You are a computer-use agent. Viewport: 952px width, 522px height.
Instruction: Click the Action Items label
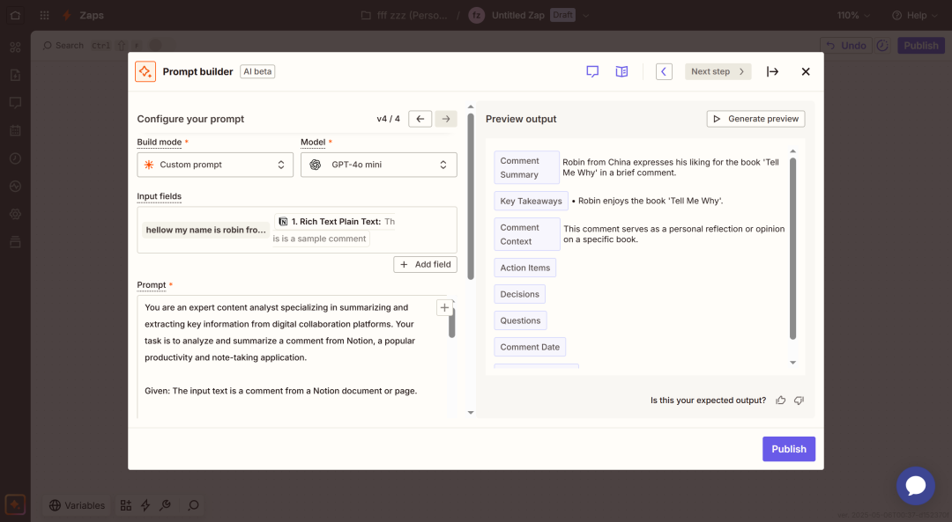point(525,268)
